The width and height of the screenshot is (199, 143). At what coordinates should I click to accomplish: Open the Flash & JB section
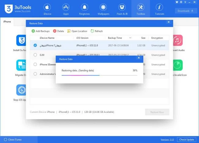pyautogui.click(x=122, y=9)
